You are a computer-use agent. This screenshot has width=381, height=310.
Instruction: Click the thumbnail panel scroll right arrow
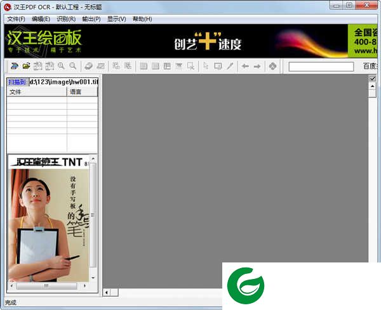point(84,286)
